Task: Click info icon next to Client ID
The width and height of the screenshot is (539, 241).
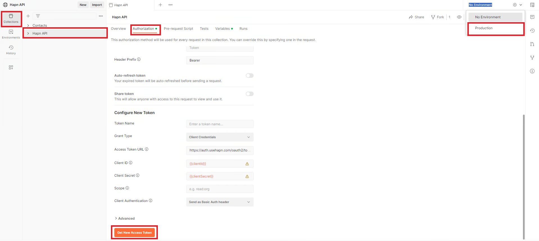Action: coord(131,163)
